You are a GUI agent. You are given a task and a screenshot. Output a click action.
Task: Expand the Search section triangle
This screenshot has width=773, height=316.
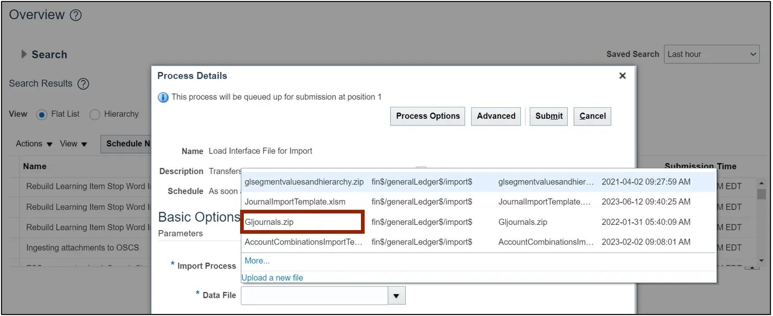24,54
